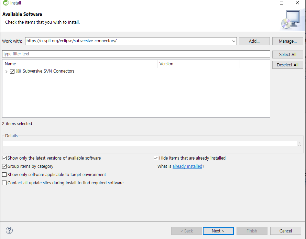Viewport: 306px width, 239px height.
Task: Click the Spring leaf icon in title bar
Action: pyautogui.click(x=6, y=3)
